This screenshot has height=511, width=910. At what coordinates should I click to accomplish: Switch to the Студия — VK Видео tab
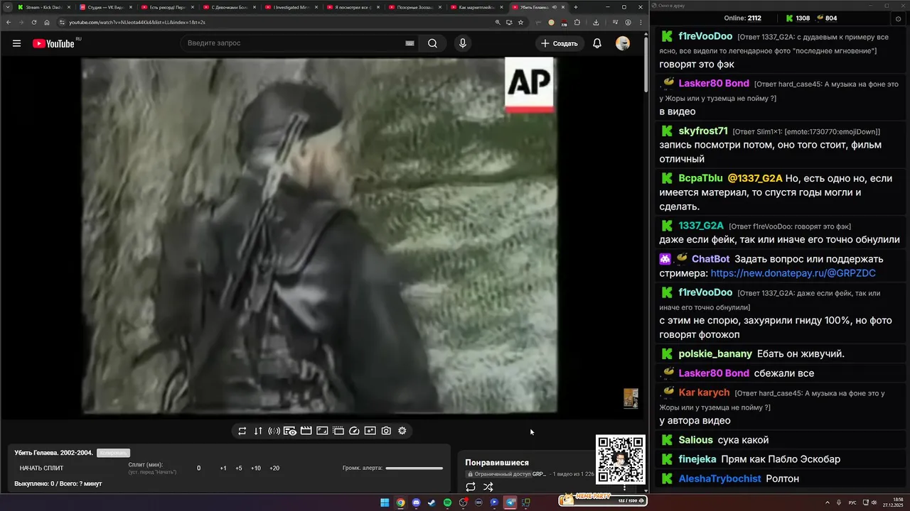click(106, 7)
